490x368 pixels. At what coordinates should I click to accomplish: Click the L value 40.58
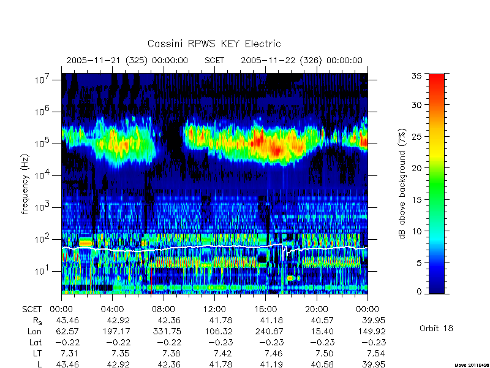tap(322, 364)
